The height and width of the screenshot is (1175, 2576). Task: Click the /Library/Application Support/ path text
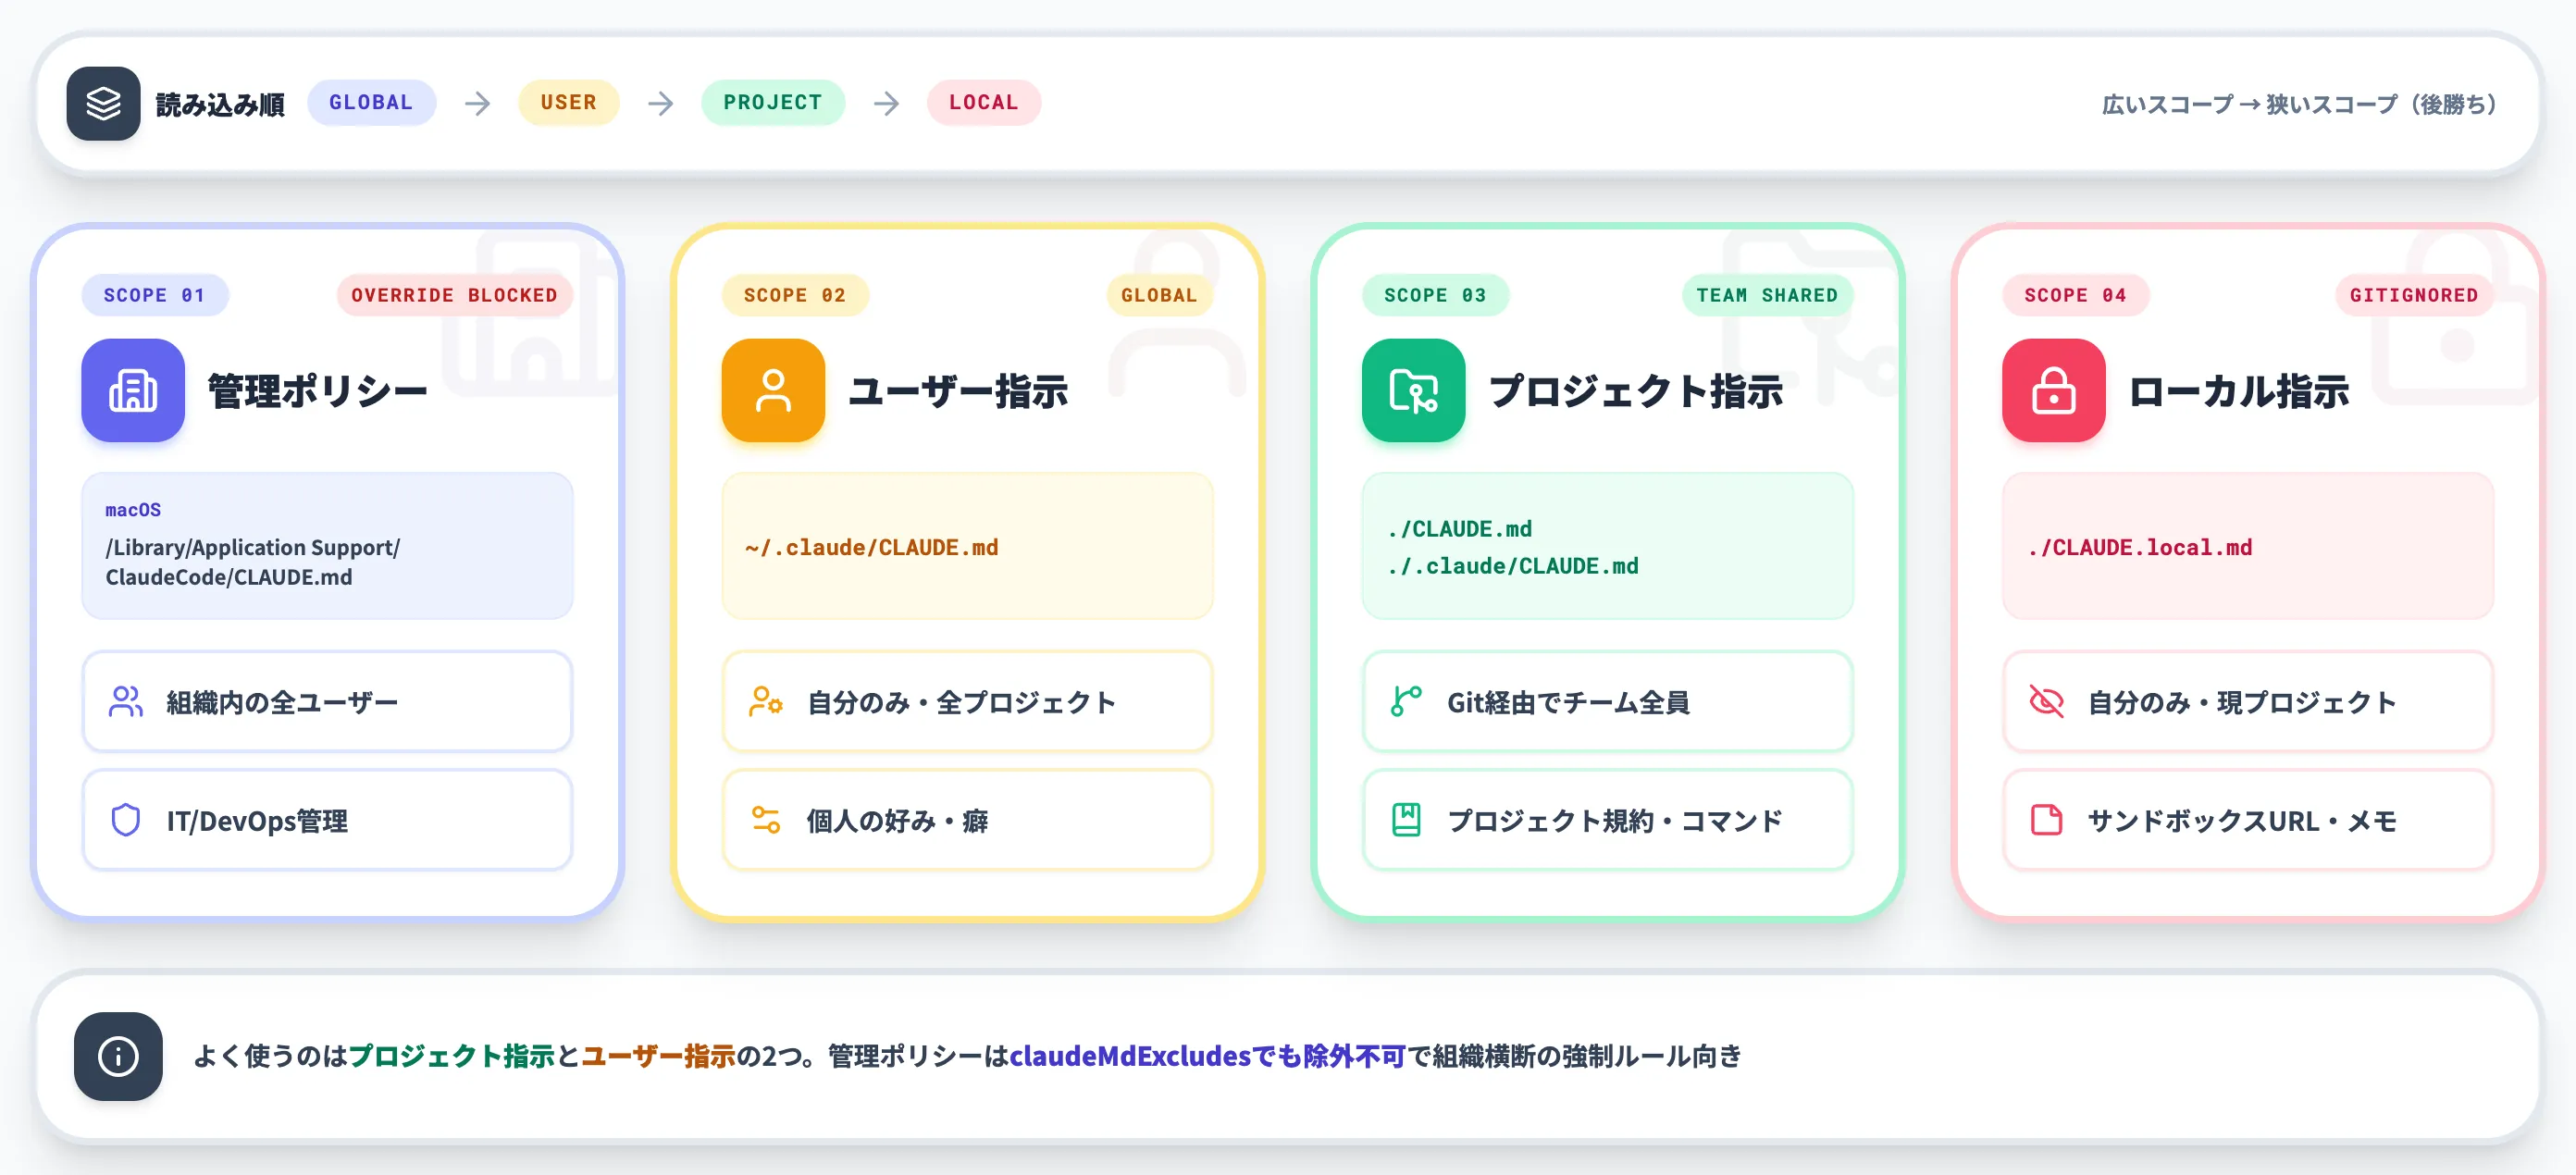[253, 547]
